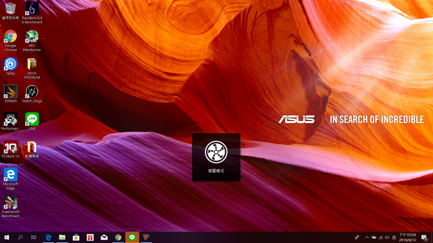The height and width of the screenshot is (243, 433).
Task: Open the volume tray icon
Action: click(387, 237)
